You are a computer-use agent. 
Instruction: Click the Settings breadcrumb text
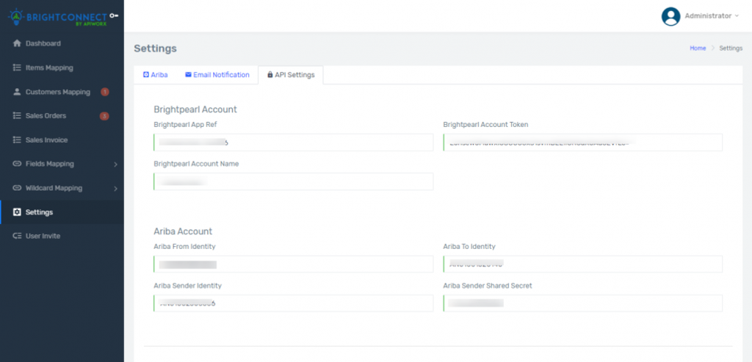[731, 48]
